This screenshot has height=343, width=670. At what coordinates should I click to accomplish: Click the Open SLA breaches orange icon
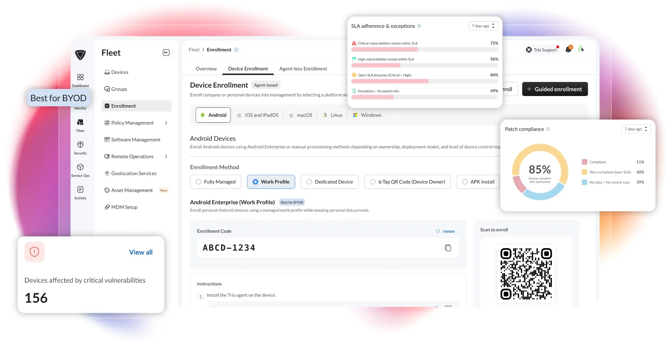[x=354, y=75]
